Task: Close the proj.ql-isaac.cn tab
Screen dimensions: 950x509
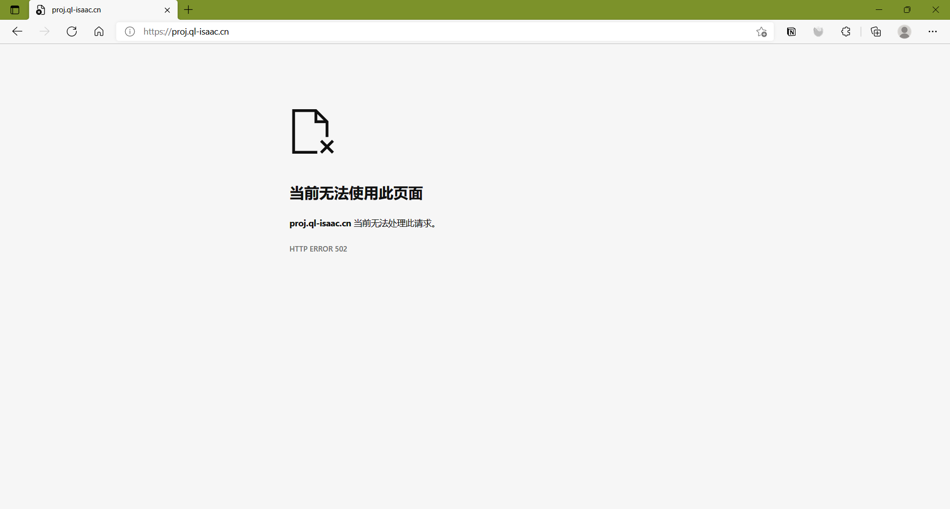Action: (167, 9)
